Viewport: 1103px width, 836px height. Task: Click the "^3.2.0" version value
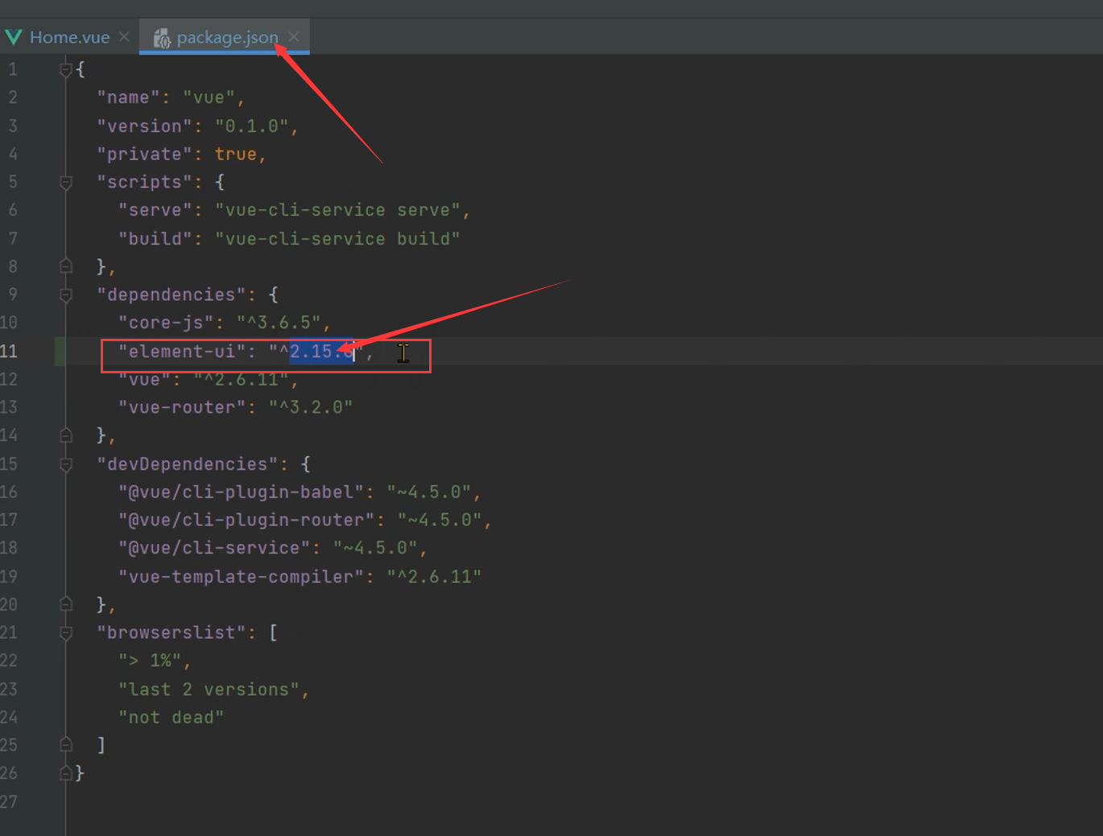(x=311, y=407)
